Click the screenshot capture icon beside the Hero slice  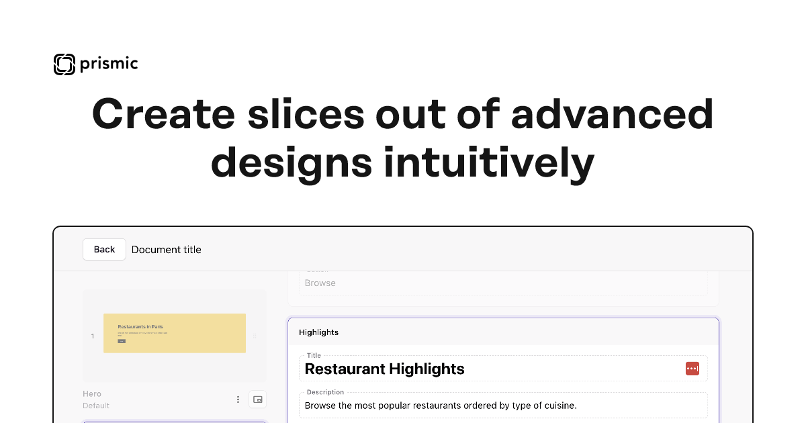(x=257, y=399)
